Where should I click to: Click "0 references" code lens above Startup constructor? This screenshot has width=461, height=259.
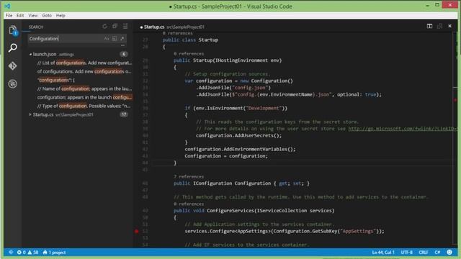tap(189, 53)
